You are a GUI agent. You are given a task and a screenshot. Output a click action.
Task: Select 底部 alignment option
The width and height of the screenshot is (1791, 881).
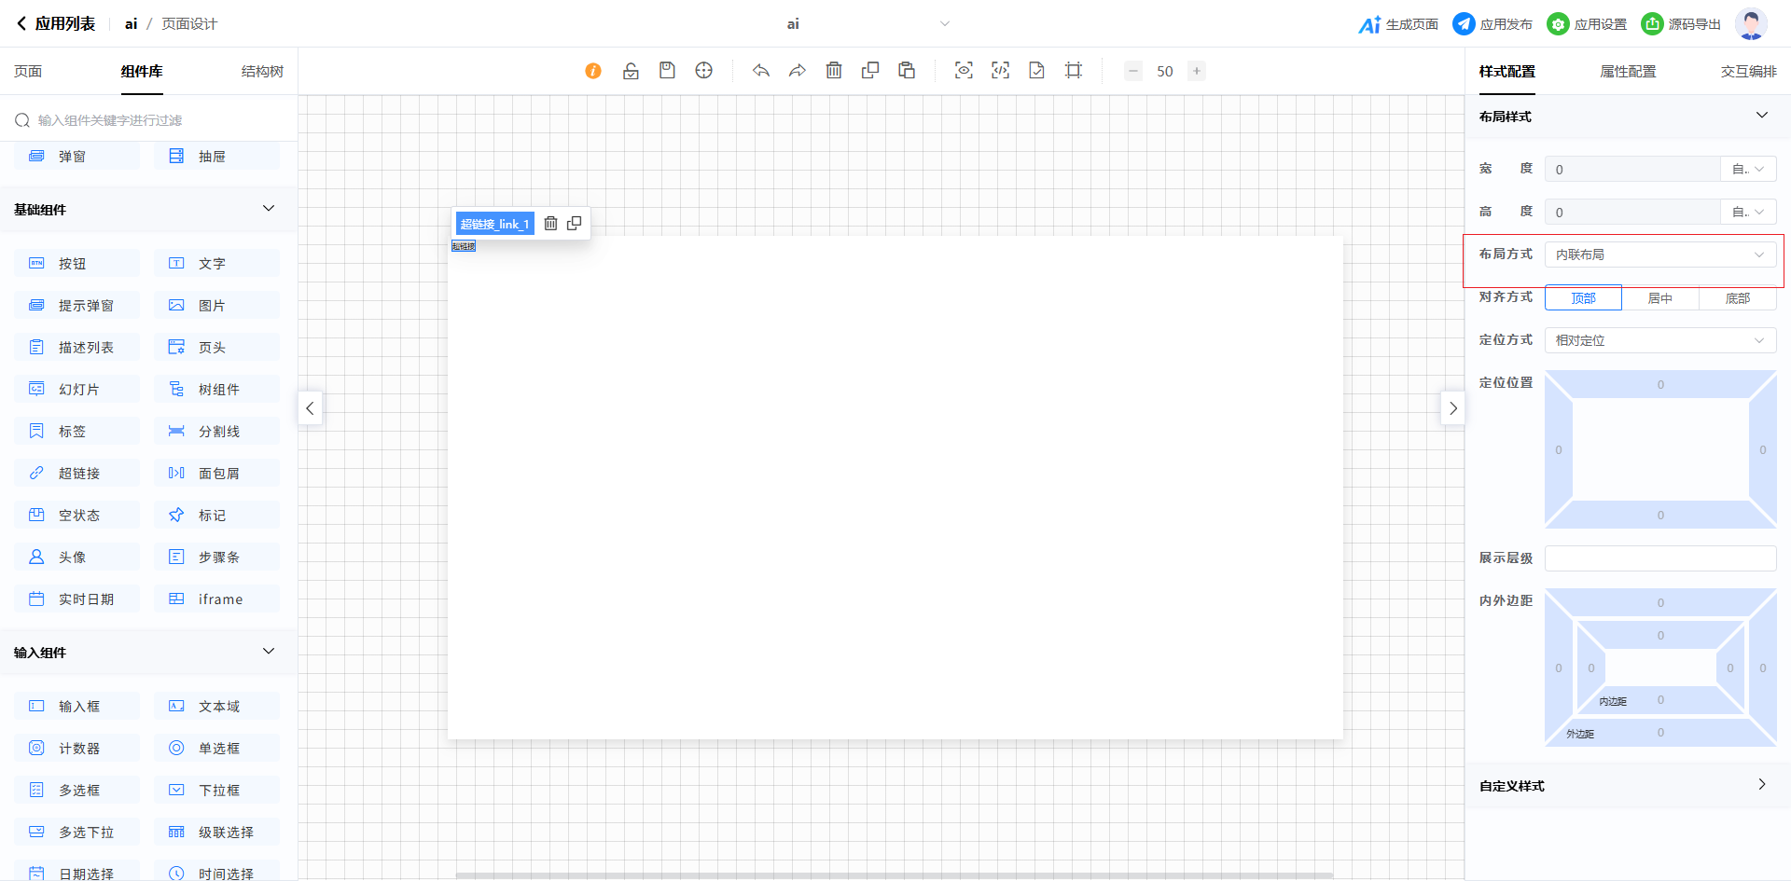(x=1737, y=298)
